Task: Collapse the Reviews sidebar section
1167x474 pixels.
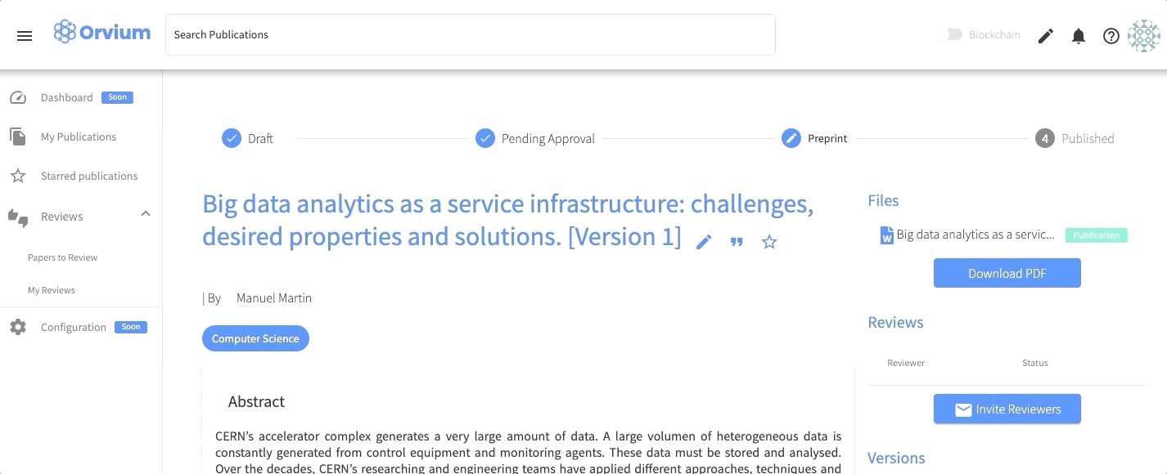Action: pos(146,214)
